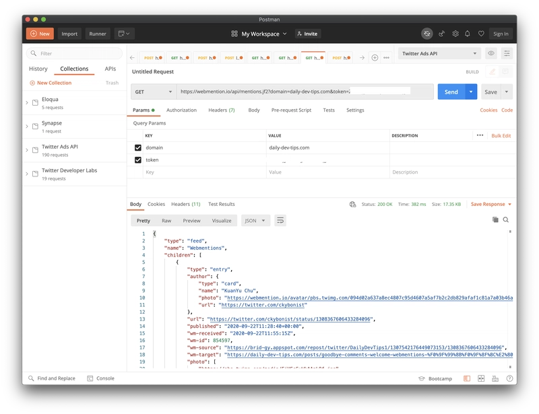Click the heart icon in the header

[481, 34]
